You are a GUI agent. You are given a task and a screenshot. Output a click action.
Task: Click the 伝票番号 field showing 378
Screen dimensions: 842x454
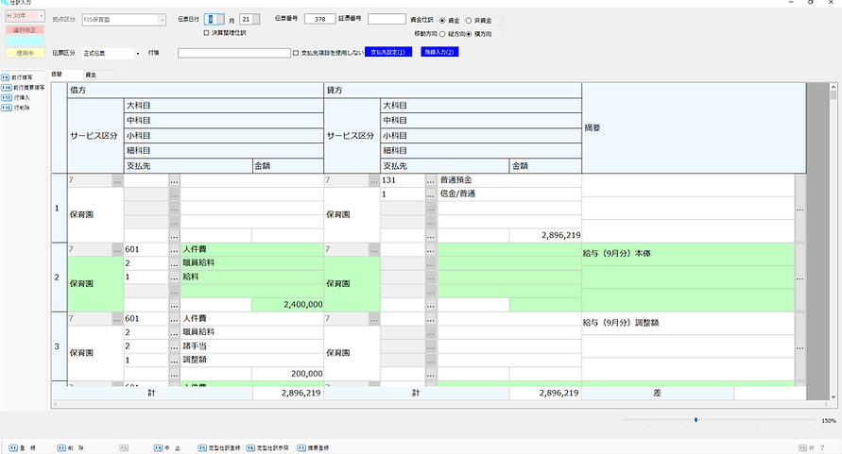[319, 19]
